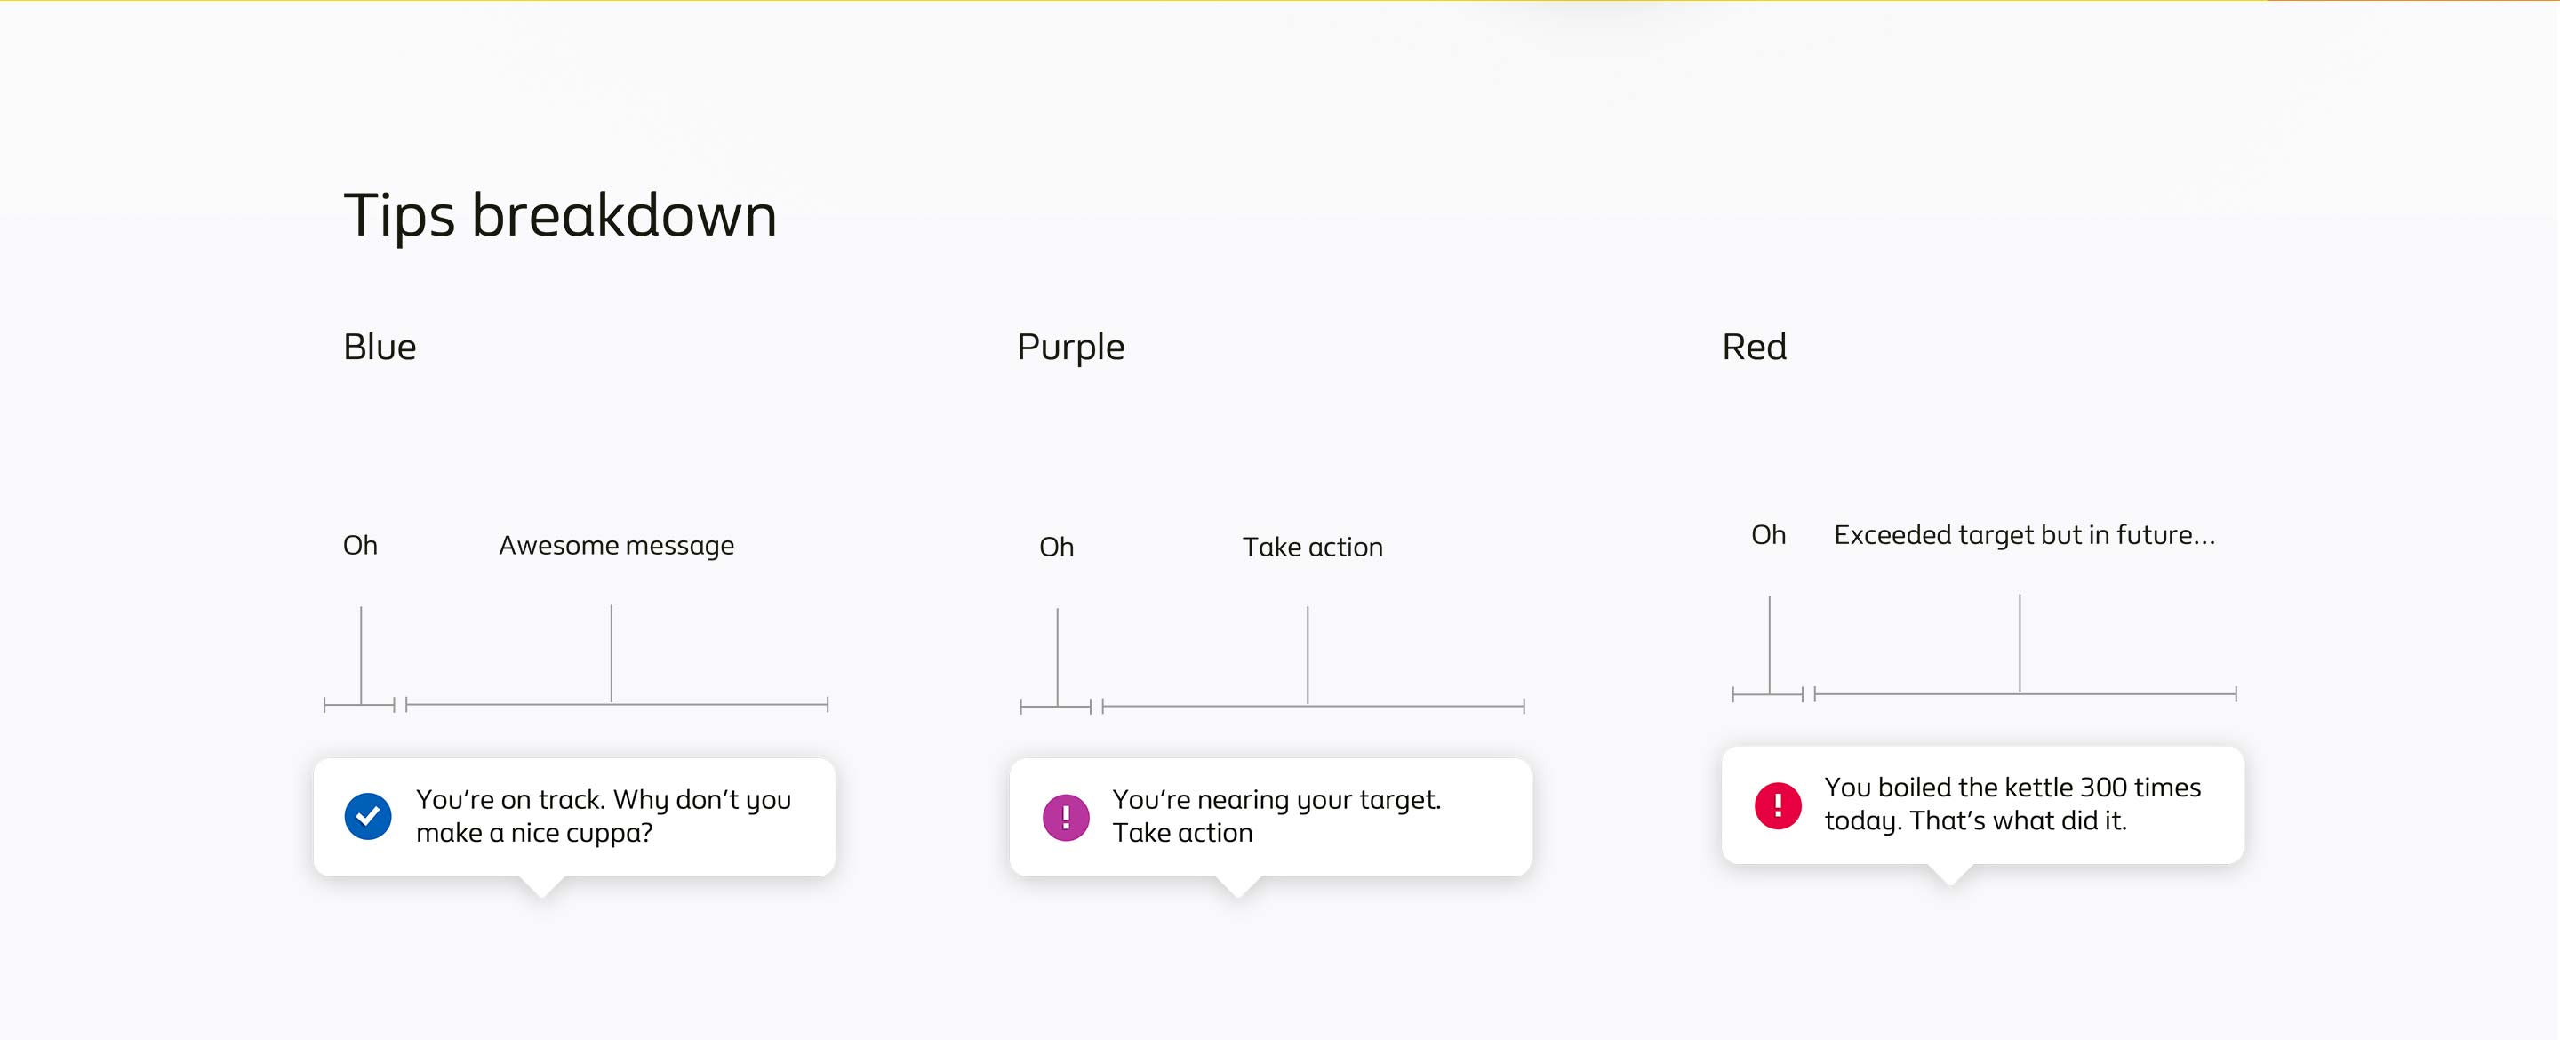This screenshot has height=1040, width=2560.
Task: Click the 'Awesome message' annotation label
Action: coord(616,546)
